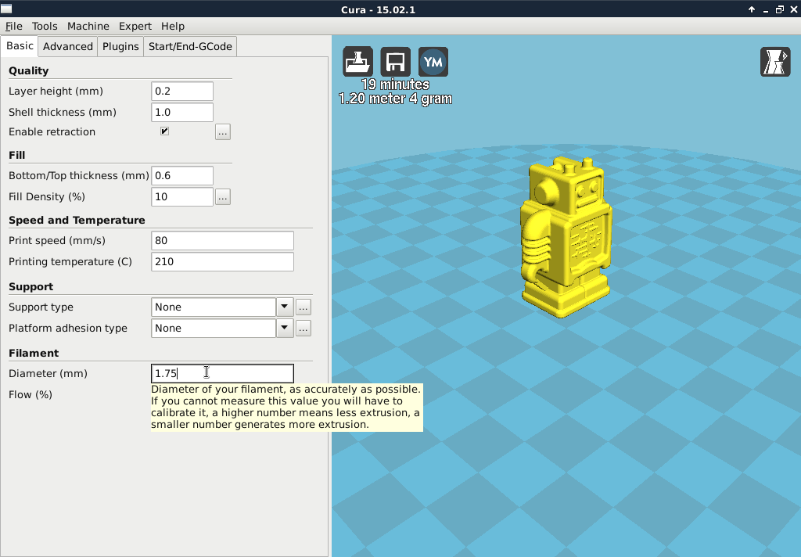Image resolution: width=801 pixels, height=557 pixels.
Task: Toggle the Enable retraction checkbox
Action: coord(164,131)
